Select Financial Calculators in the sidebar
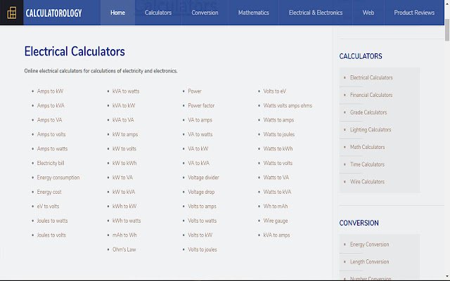 click(371, 95)
